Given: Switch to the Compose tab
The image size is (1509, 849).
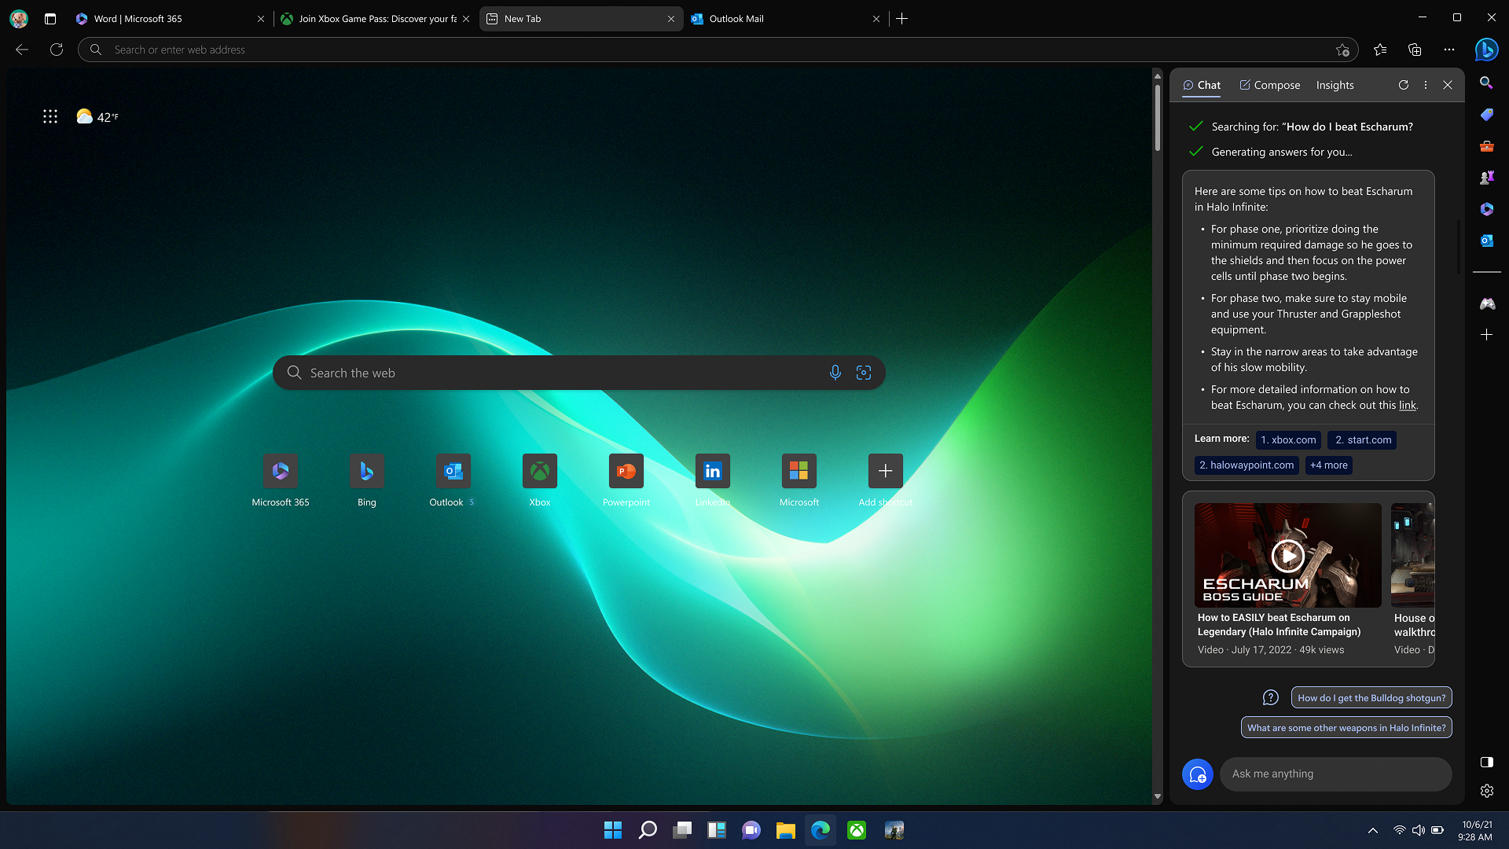Looking at the screenshot, I should pos(1269,85).
